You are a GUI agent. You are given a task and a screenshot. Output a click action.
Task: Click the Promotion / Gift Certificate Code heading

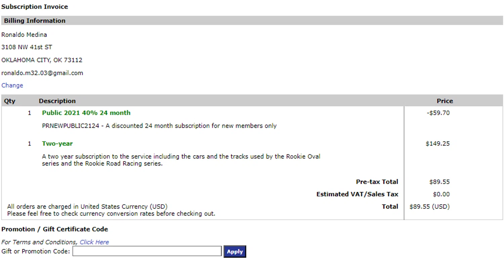55,229
